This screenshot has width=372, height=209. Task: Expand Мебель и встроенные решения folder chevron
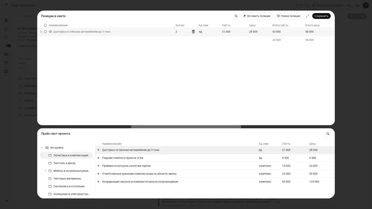point(46,171)
